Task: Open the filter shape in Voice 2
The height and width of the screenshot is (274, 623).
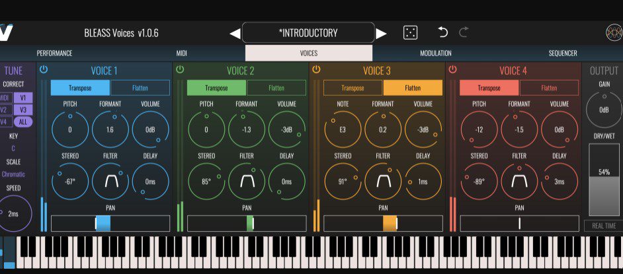Action: 247,181
